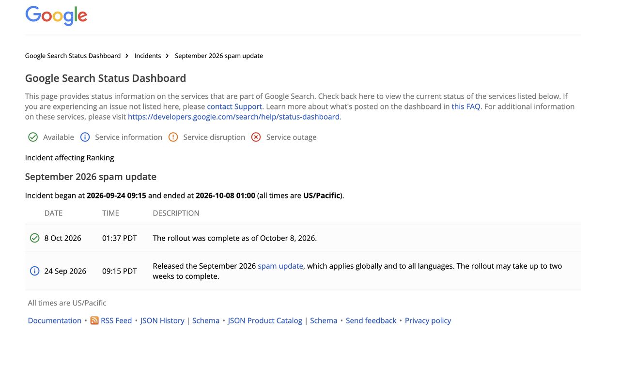Screen dimensions: 620x365
Task: Open the JSON Product Catalog link
Action: [265, 320]
